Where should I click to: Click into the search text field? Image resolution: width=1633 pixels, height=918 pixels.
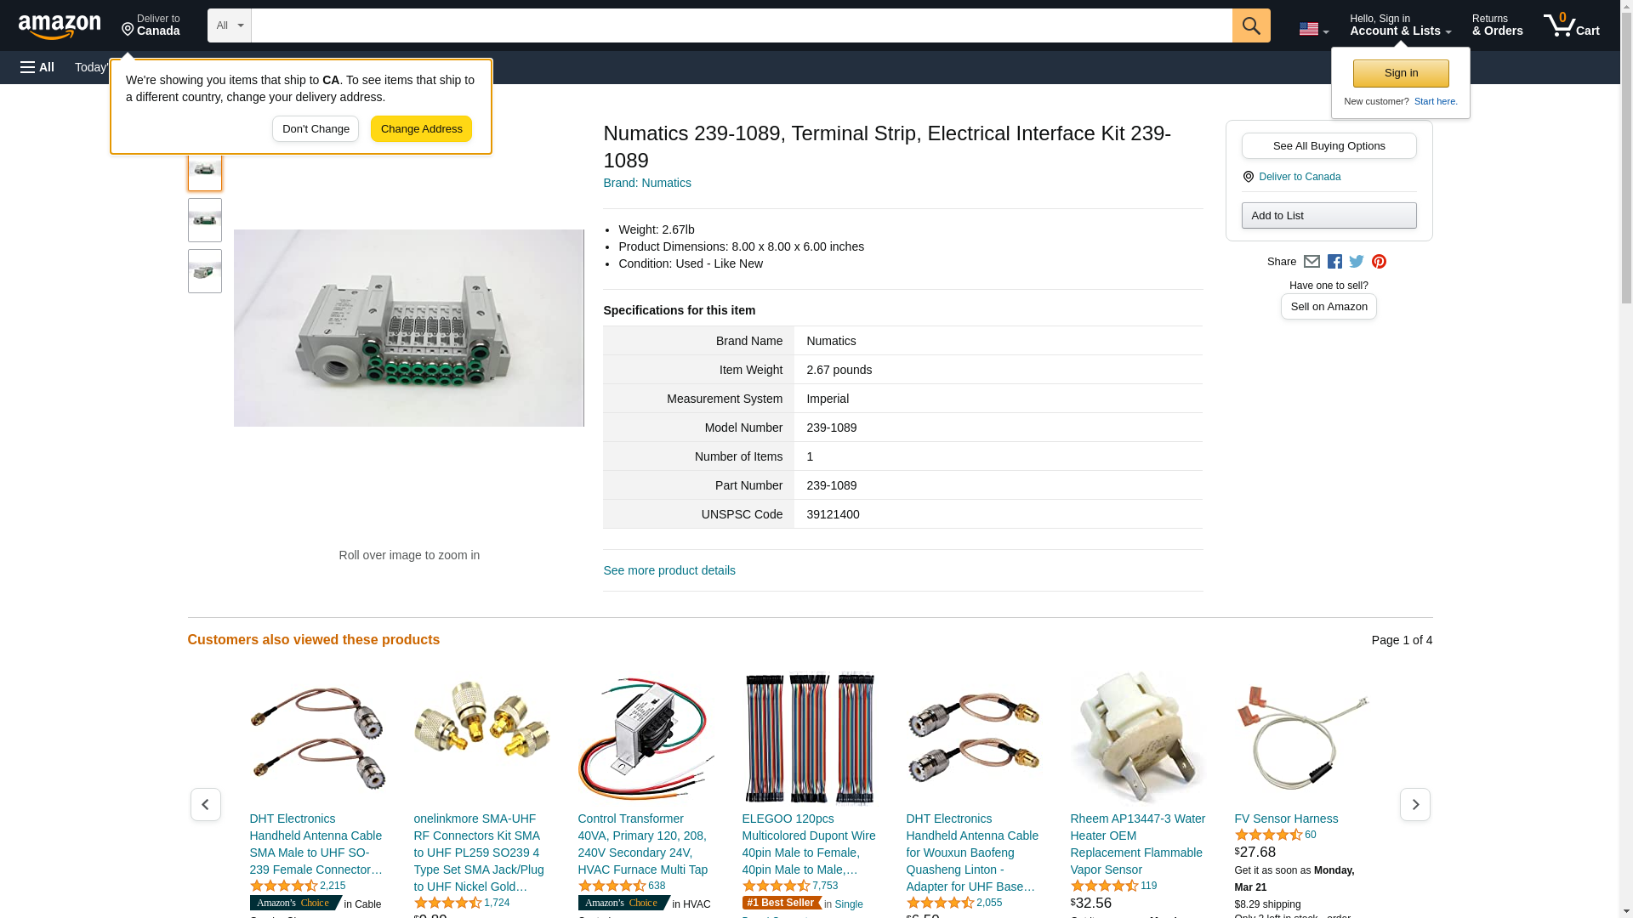[742, 25]
